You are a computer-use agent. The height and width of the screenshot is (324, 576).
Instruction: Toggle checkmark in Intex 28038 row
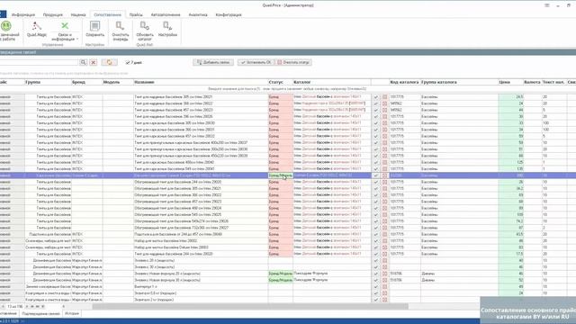tap(376, 149)
